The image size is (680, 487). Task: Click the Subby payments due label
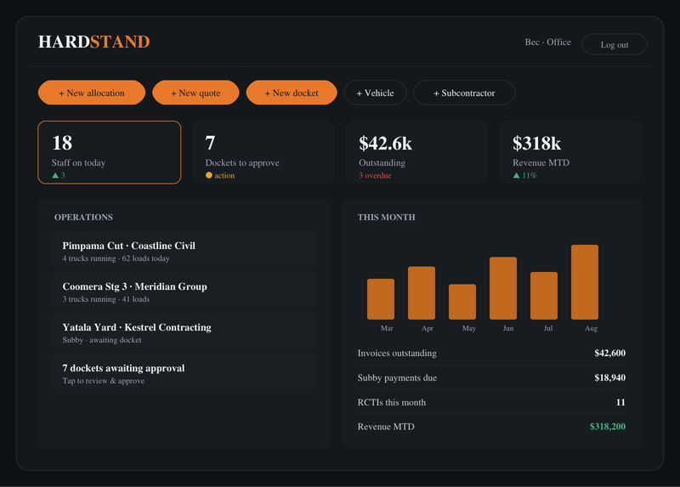(x=397, y=377)
